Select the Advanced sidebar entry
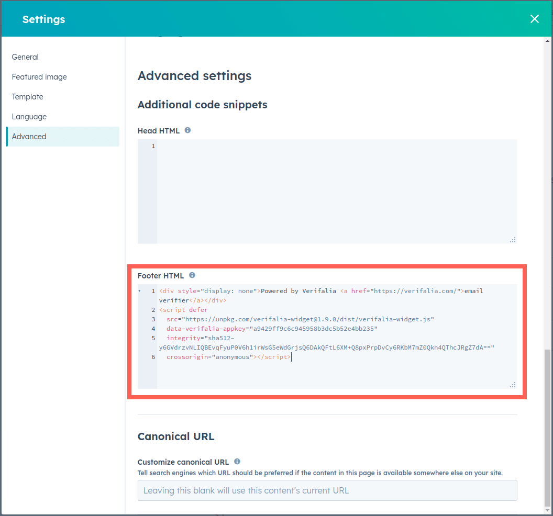The width and height of the screenshot is (553, 516). pos(29,137)
